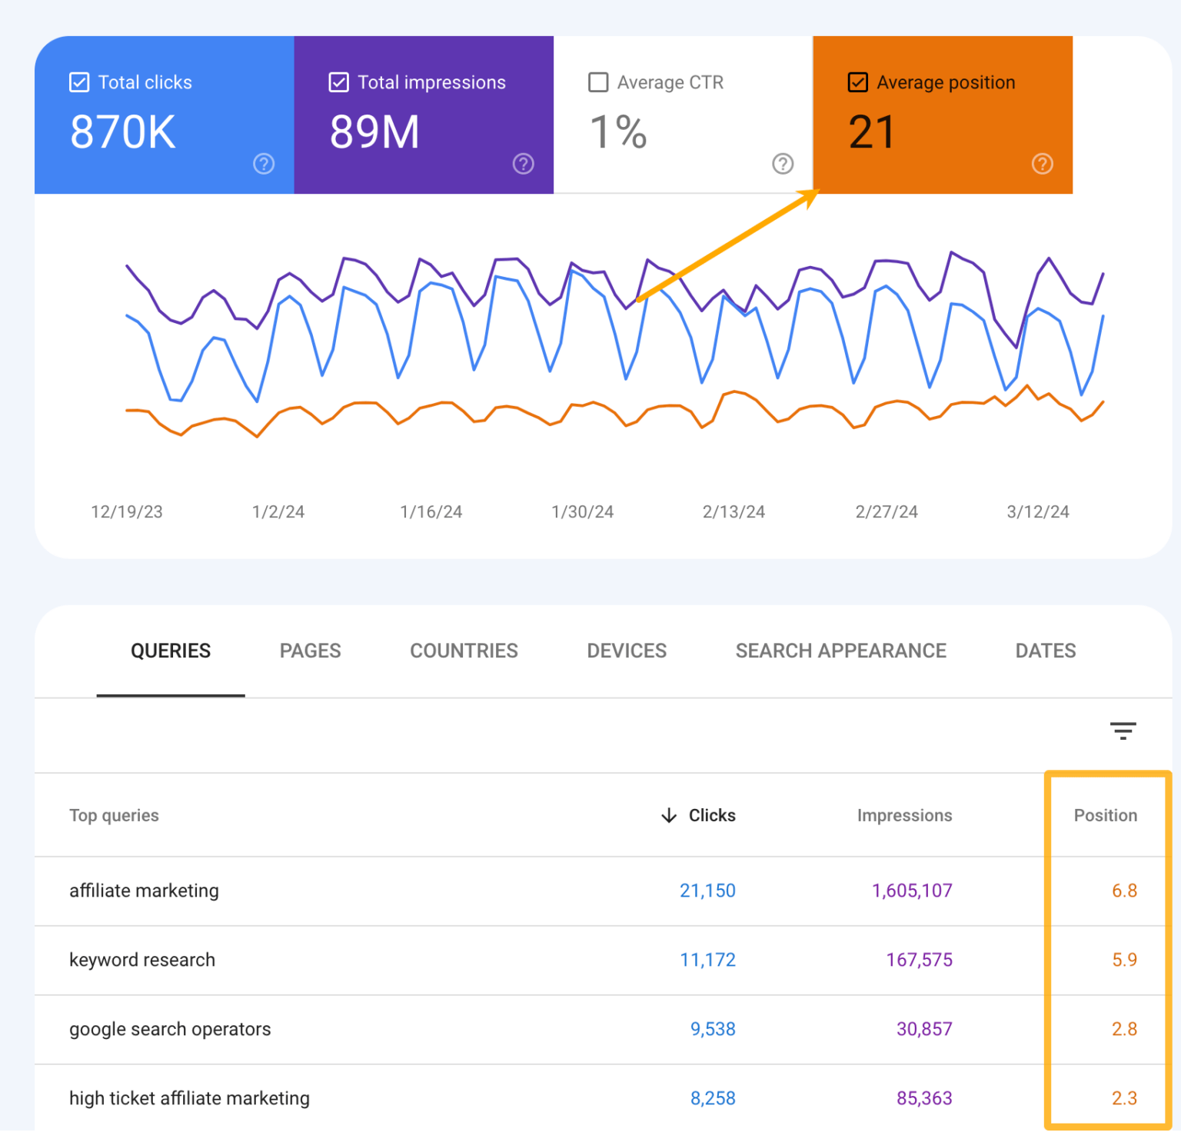This screenshot has height=1132, width=1181.
Task: Click the 21,150 clicks value link
Action: coord(707,891)
